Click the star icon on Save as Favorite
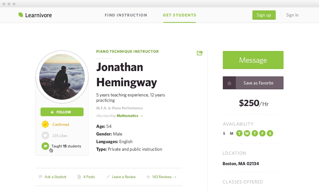This screenshot has width=319, height=191. 229,83
